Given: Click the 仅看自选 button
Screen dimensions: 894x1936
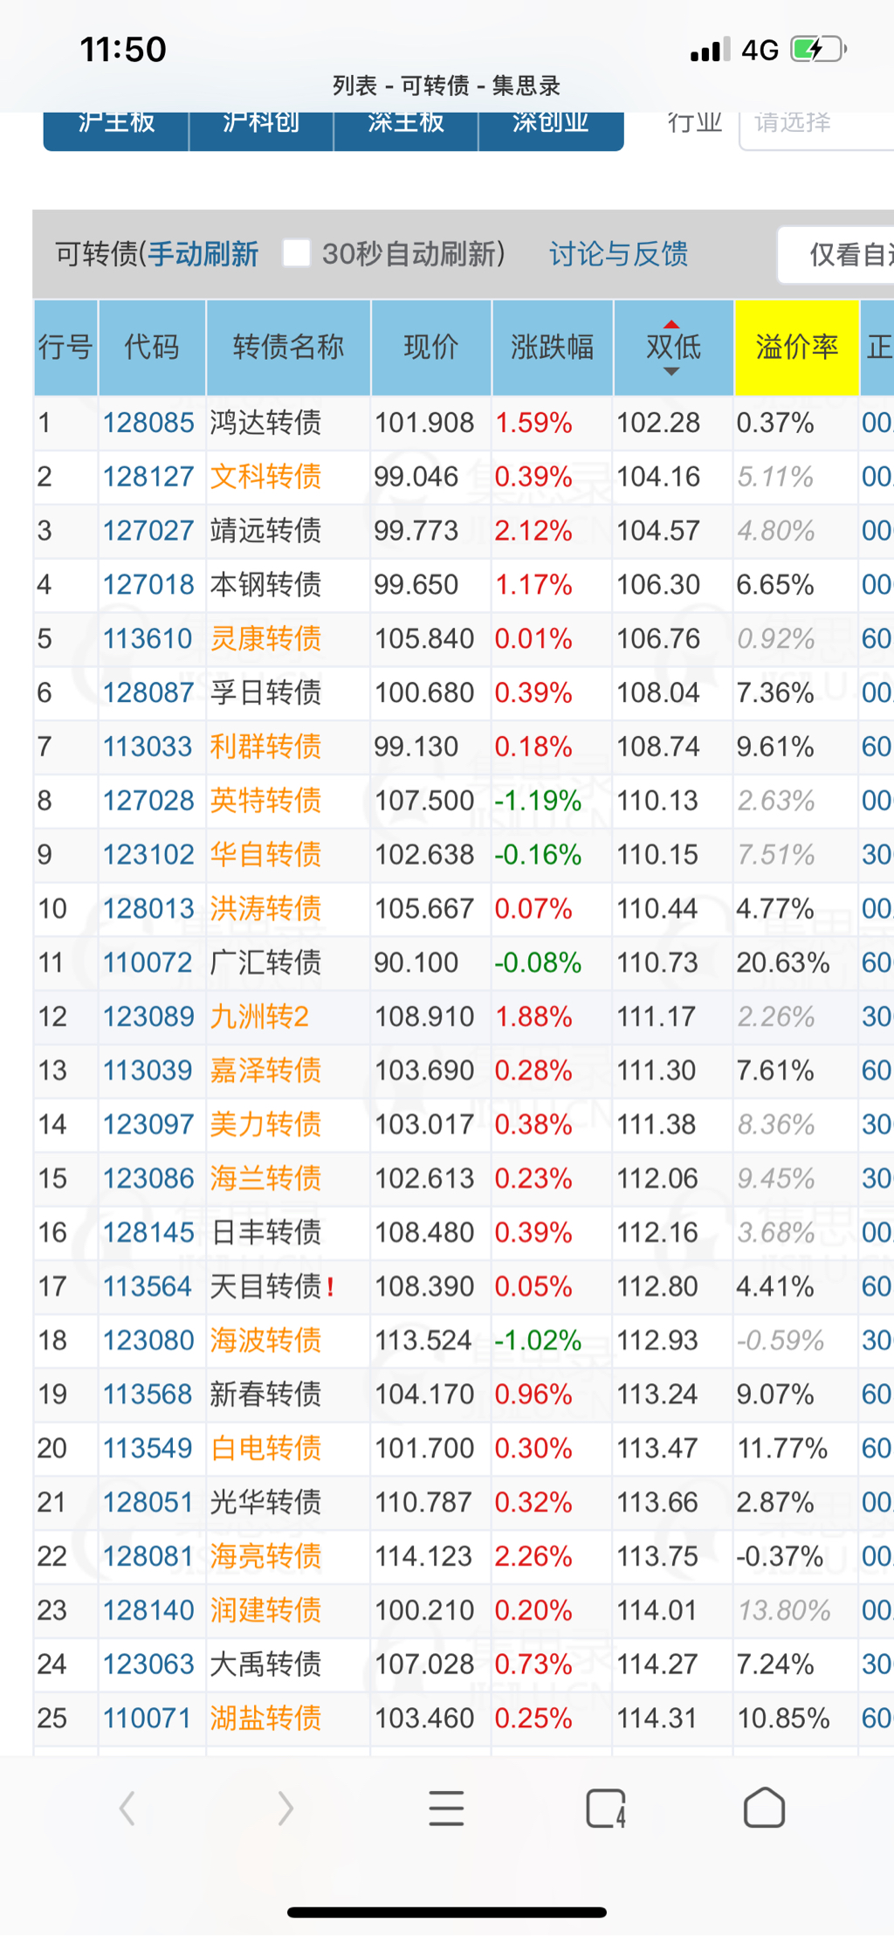Looking at the screenshot, I should [836, 254].
